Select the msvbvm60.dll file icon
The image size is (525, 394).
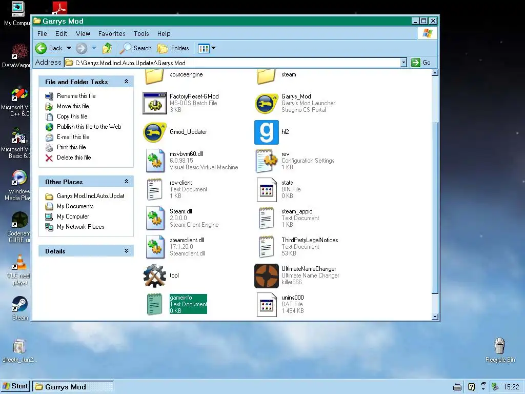tap(155, 161)
